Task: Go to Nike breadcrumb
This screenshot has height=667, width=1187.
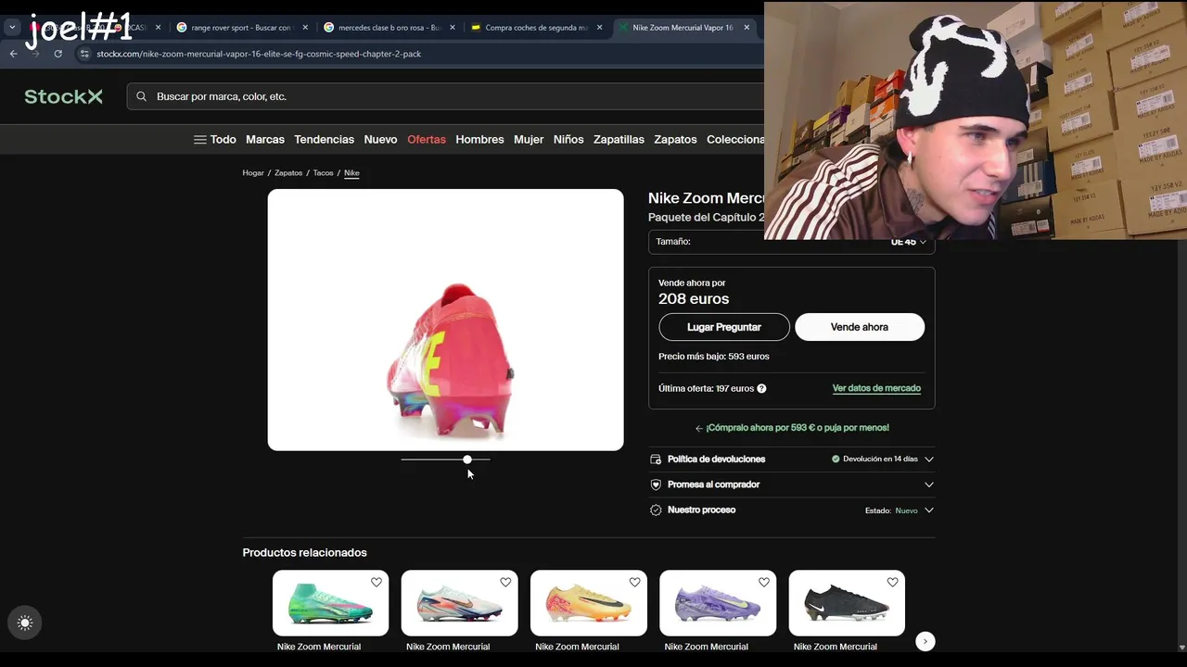Action: tap(351, 173)
